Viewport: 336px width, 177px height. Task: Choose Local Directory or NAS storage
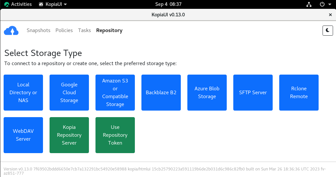tap(23, 93)
